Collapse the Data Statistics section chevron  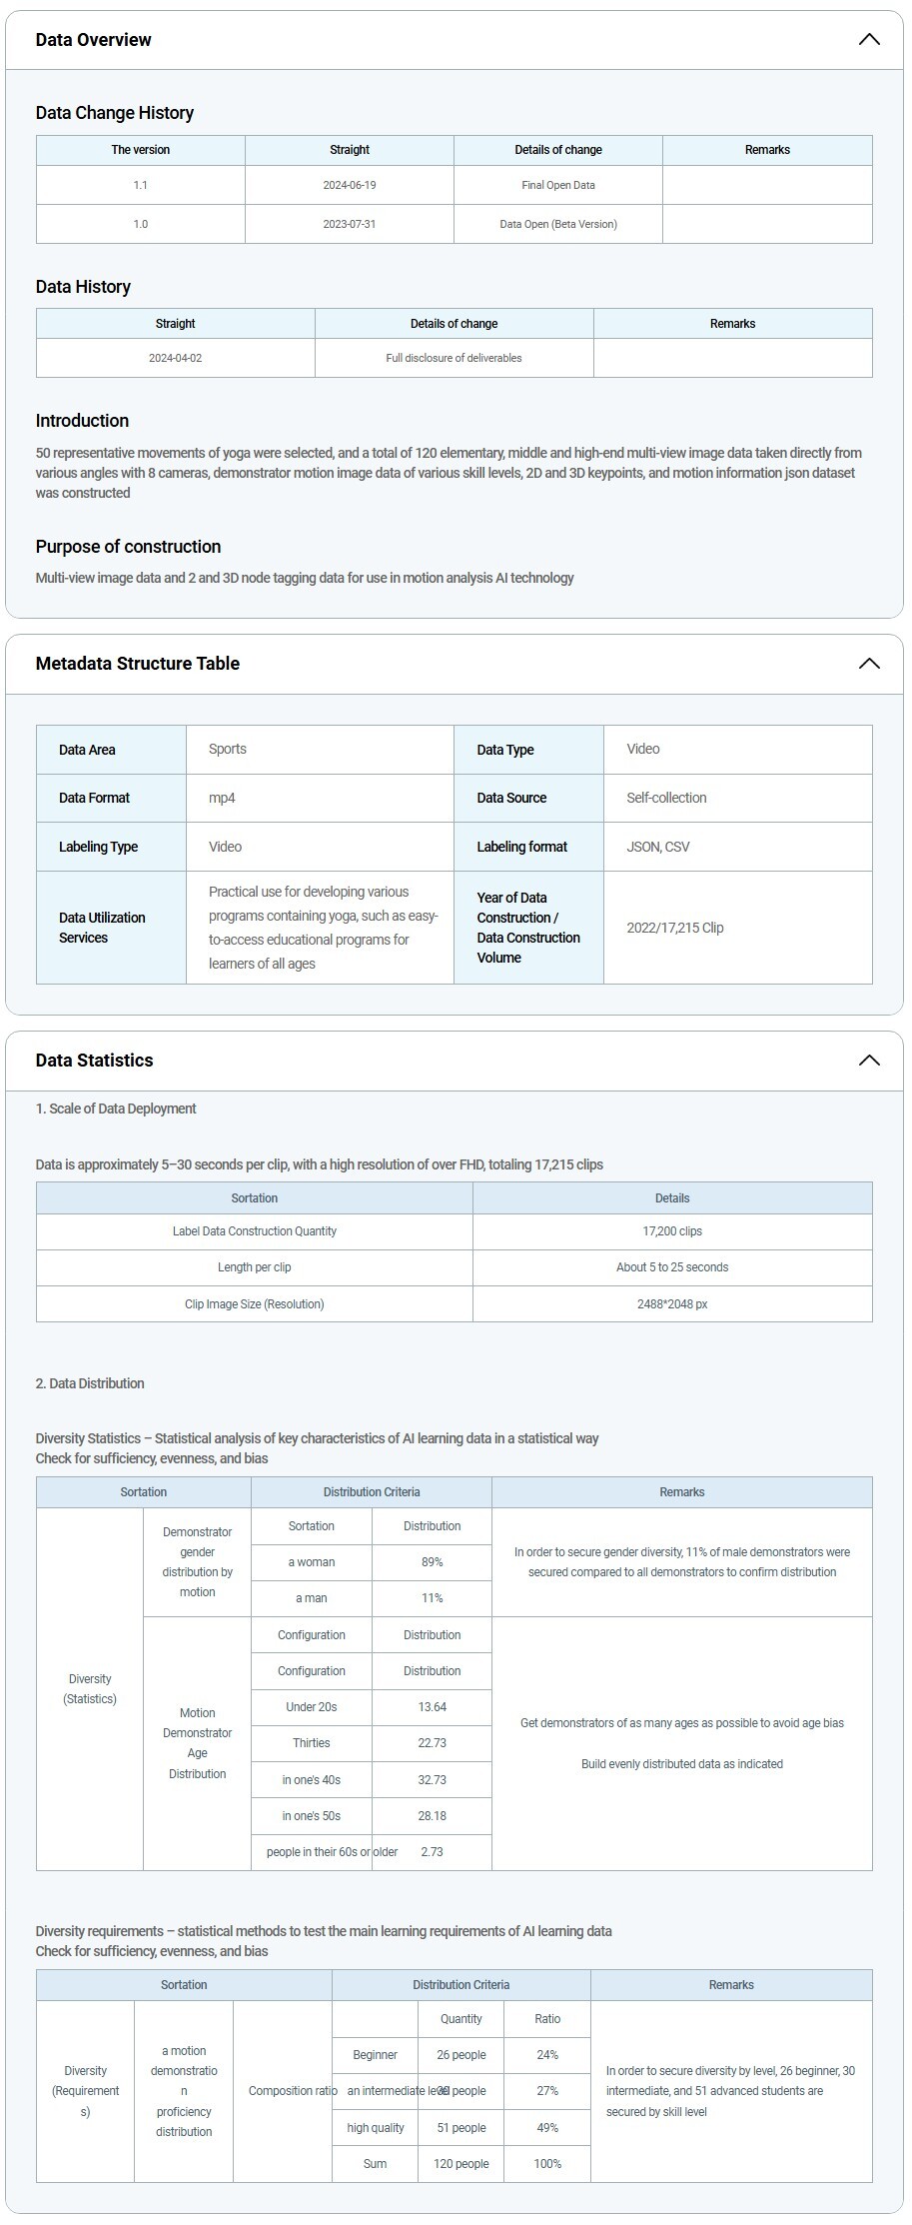869,1061
